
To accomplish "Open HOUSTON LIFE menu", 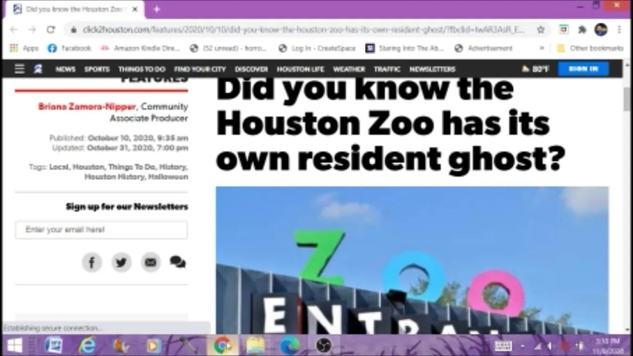I will click(300, 69).
